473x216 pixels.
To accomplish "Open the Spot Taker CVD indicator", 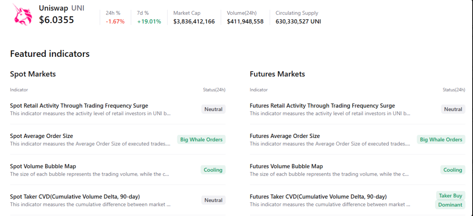I will coord(75,196).
